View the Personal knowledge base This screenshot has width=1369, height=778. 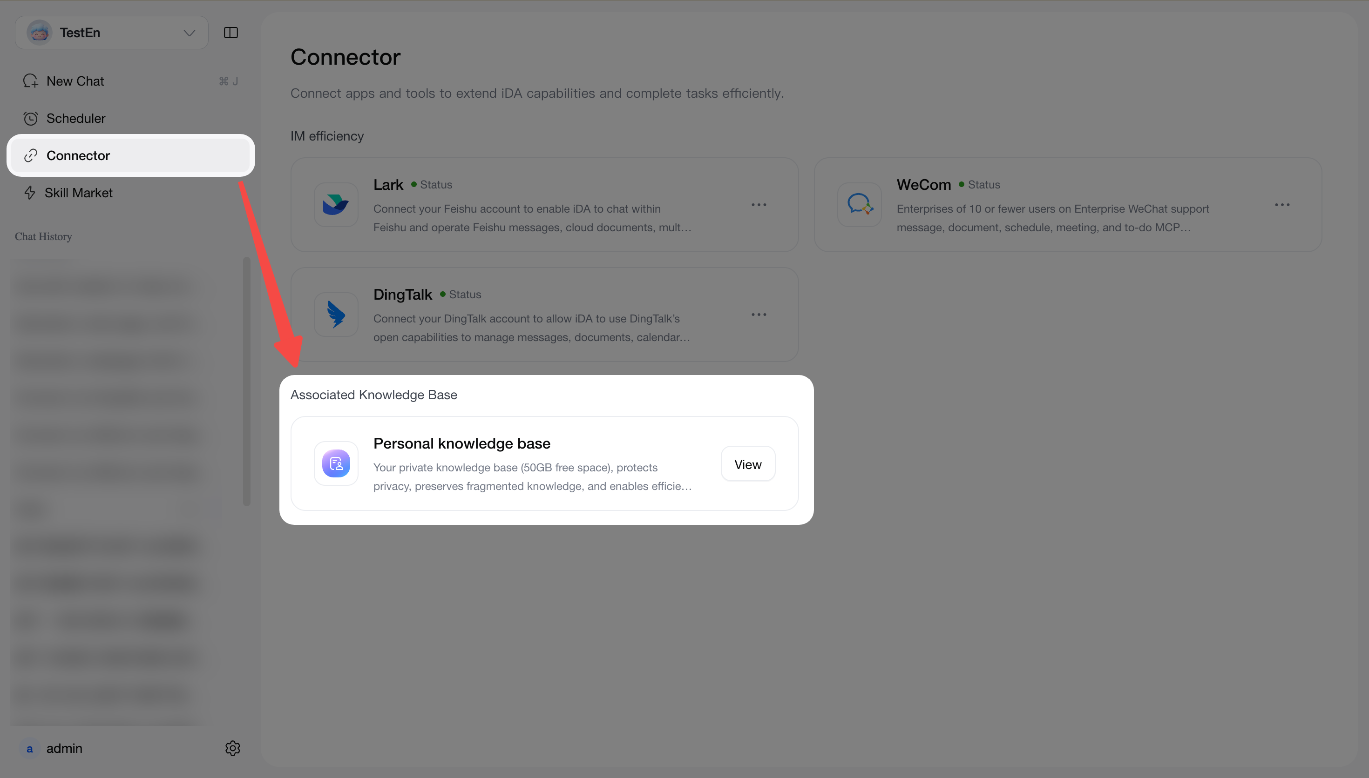pyautogui.click(x=748, y=464)
